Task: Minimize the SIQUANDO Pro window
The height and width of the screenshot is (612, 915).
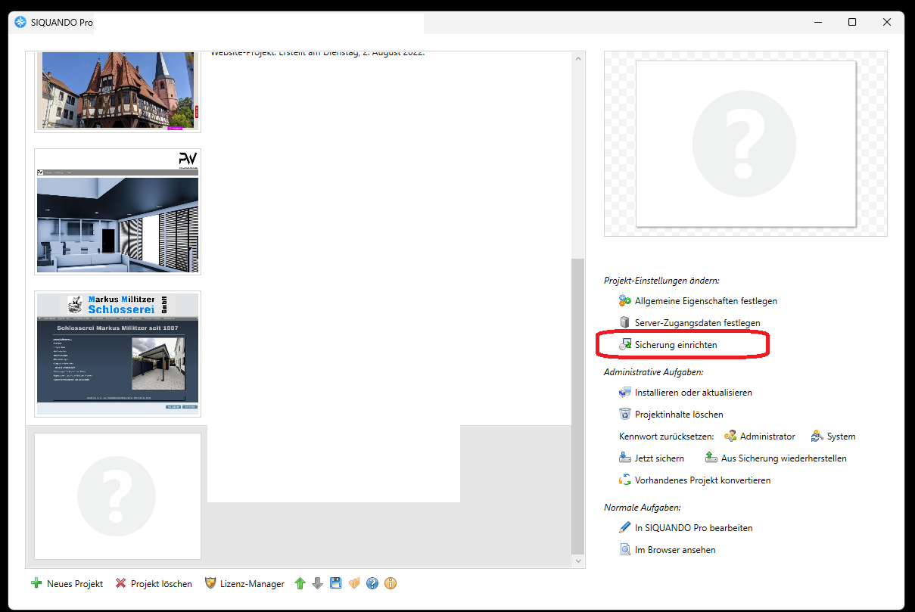Action: click(817, 23)
